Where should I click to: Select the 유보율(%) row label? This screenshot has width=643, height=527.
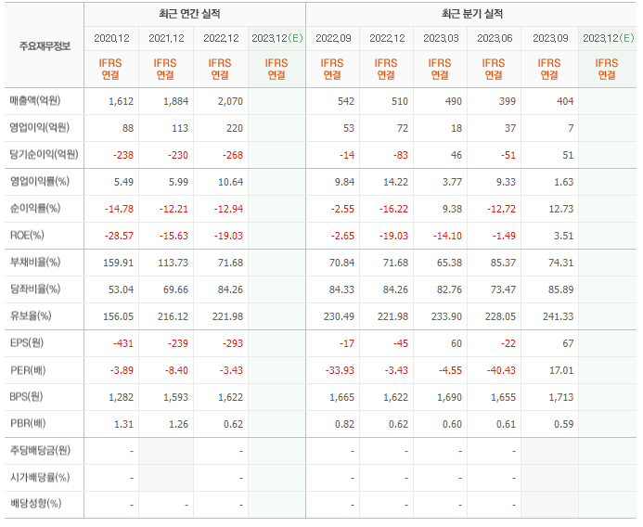click(x=31, y=315)
